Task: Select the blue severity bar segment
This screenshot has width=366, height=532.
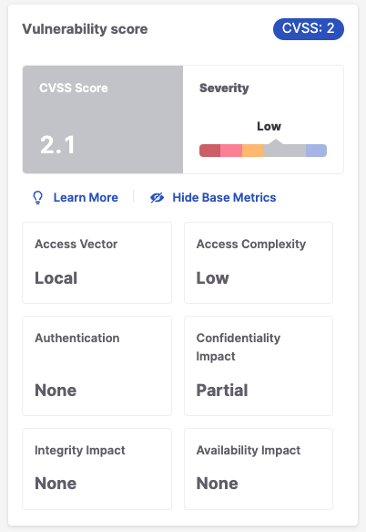Action: tap(316, 151)
